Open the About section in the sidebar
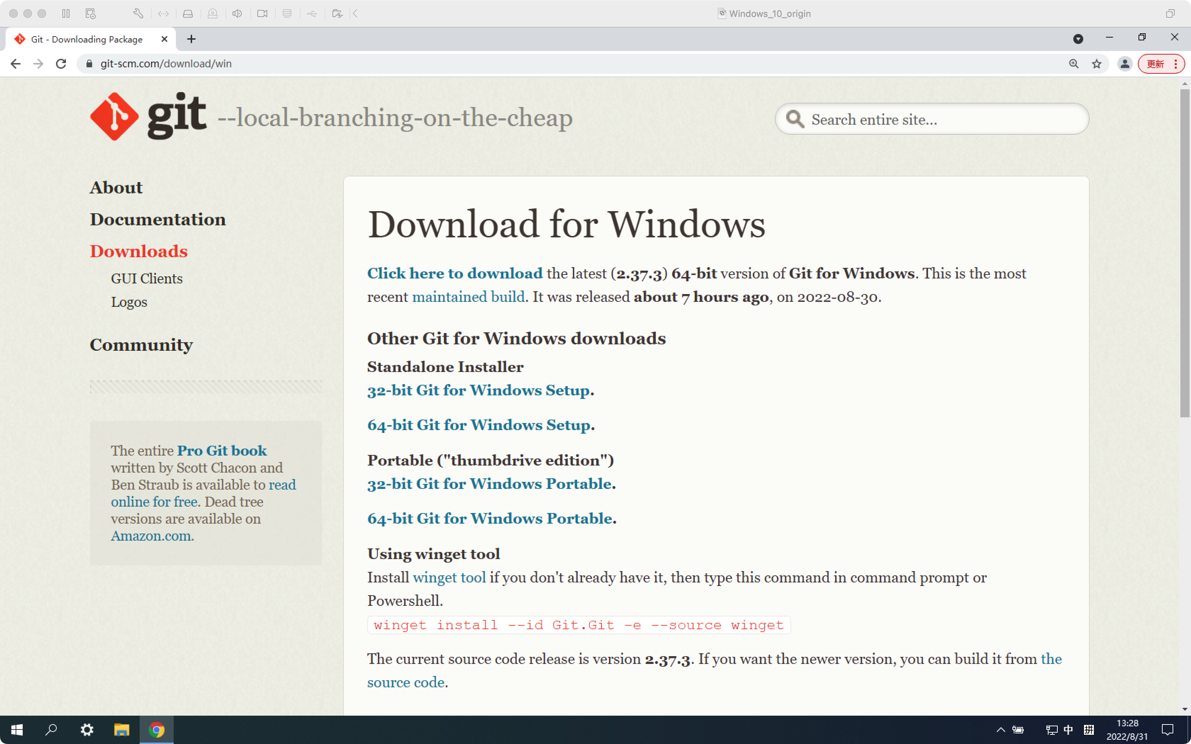Viewport: 1191px width, 744px height. [x=116, y=187]
